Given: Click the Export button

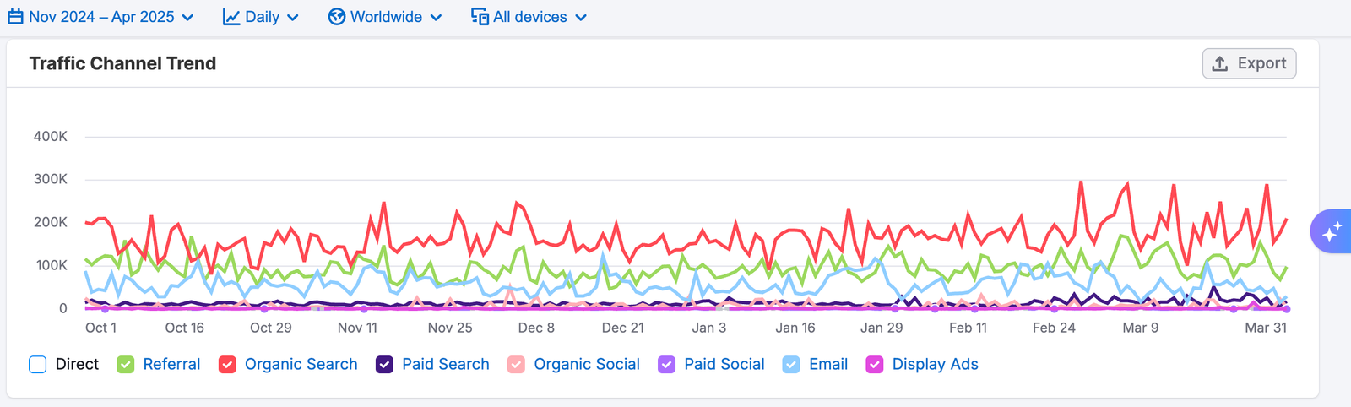Looking at the screenshot, I should (x=1249, y=64).
